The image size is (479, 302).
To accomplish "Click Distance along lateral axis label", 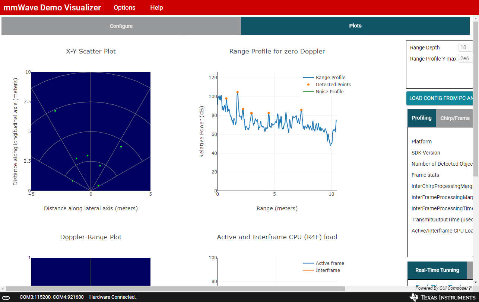I will (x=91, y=208).
